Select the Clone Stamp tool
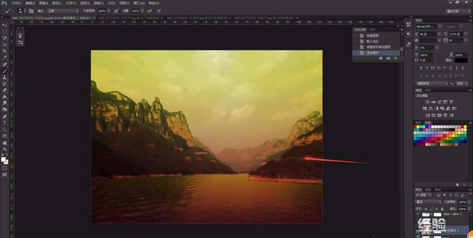Image resolution: width=473 pixels, height=238 pixels. (5, 77)
